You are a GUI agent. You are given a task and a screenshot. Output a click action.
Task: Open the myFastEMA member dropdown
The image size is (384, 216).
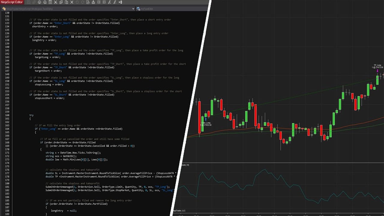pos(172,9)
